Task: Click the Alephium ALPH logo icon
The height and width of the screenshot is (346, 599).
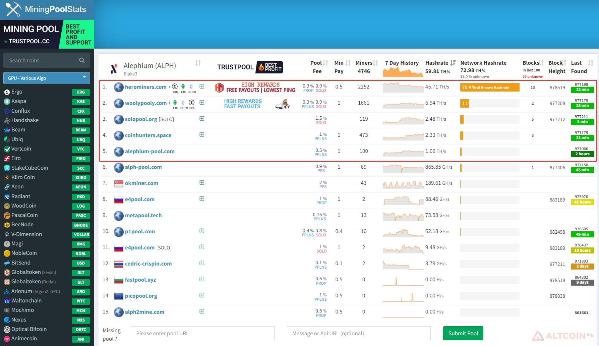Action: click(114, 69)
